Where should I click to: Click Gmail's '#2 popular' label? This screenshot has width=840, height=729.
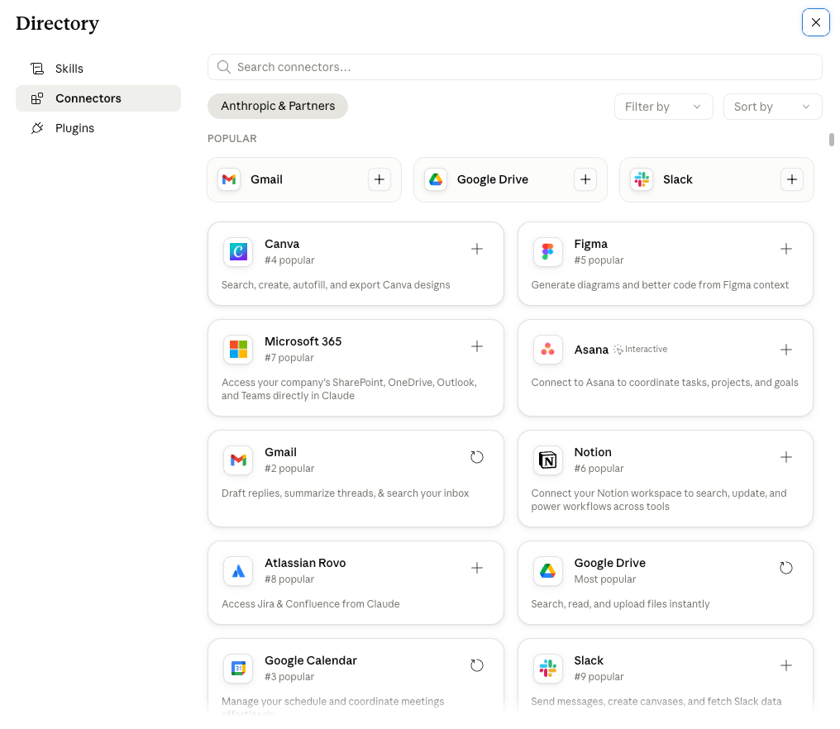coord(289,468)
